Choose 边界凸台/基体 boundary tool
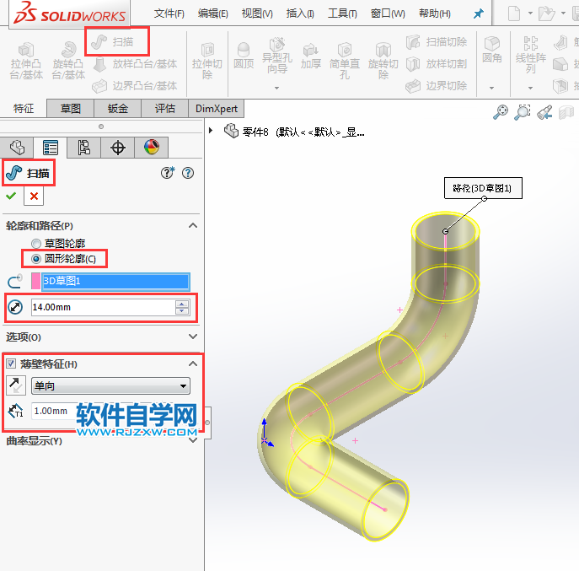579x571 pixels. pyautogui.click(x=135, y=86)
